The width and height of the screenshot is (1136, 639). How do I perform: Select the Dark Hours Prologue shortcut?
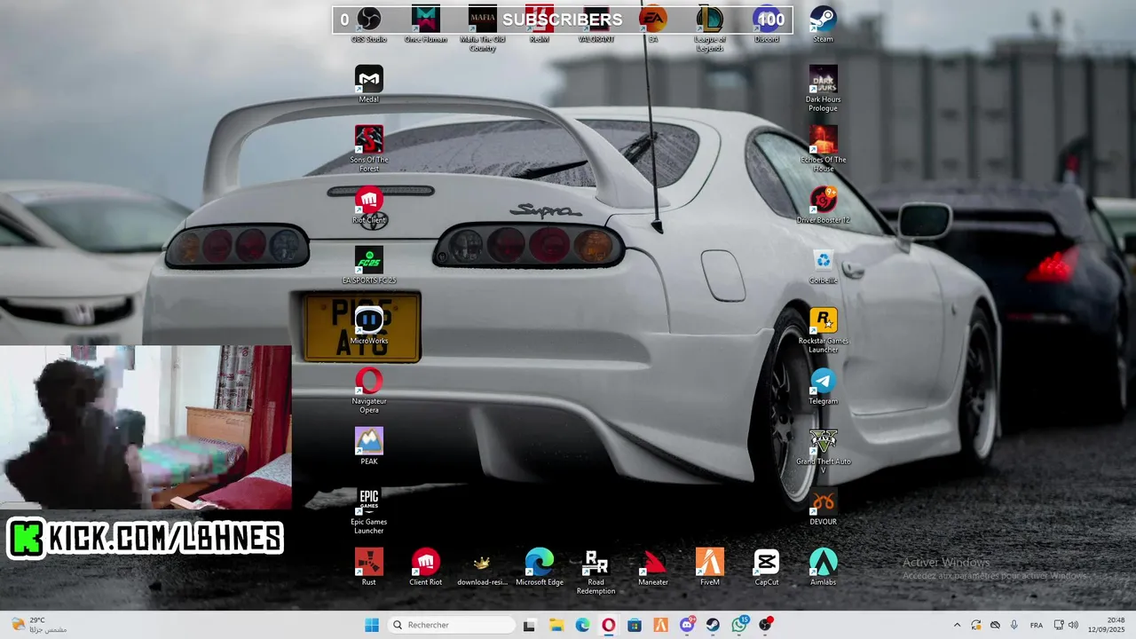[x=824, y=89]
